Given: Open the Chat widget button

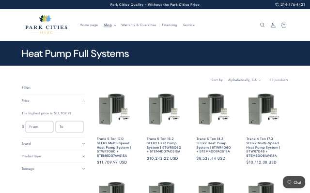Looking at the screenshot, I should coord(294,182).
